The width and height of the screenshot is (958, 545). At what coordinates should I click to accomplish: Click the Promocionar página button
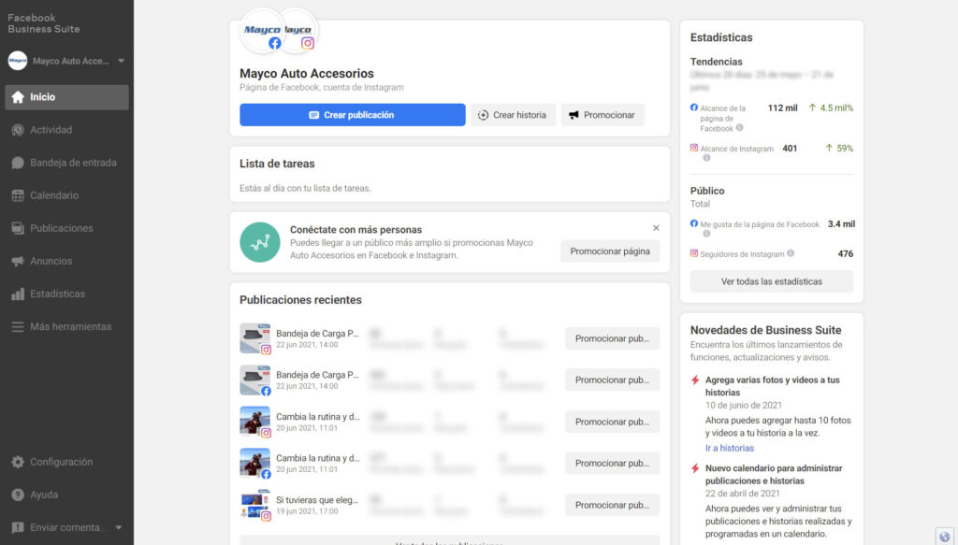[609, 251]
